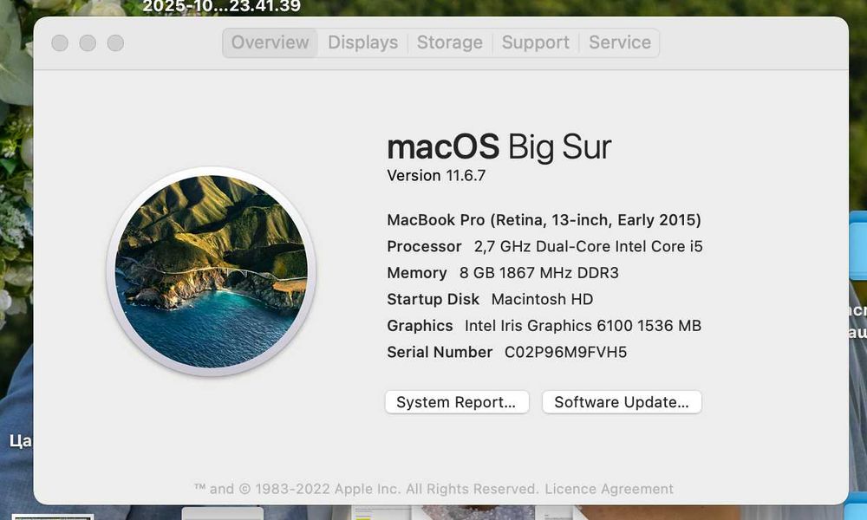Click the macOS Big Sur circular image
Screen dimensions: 867x520
(211, 271)
